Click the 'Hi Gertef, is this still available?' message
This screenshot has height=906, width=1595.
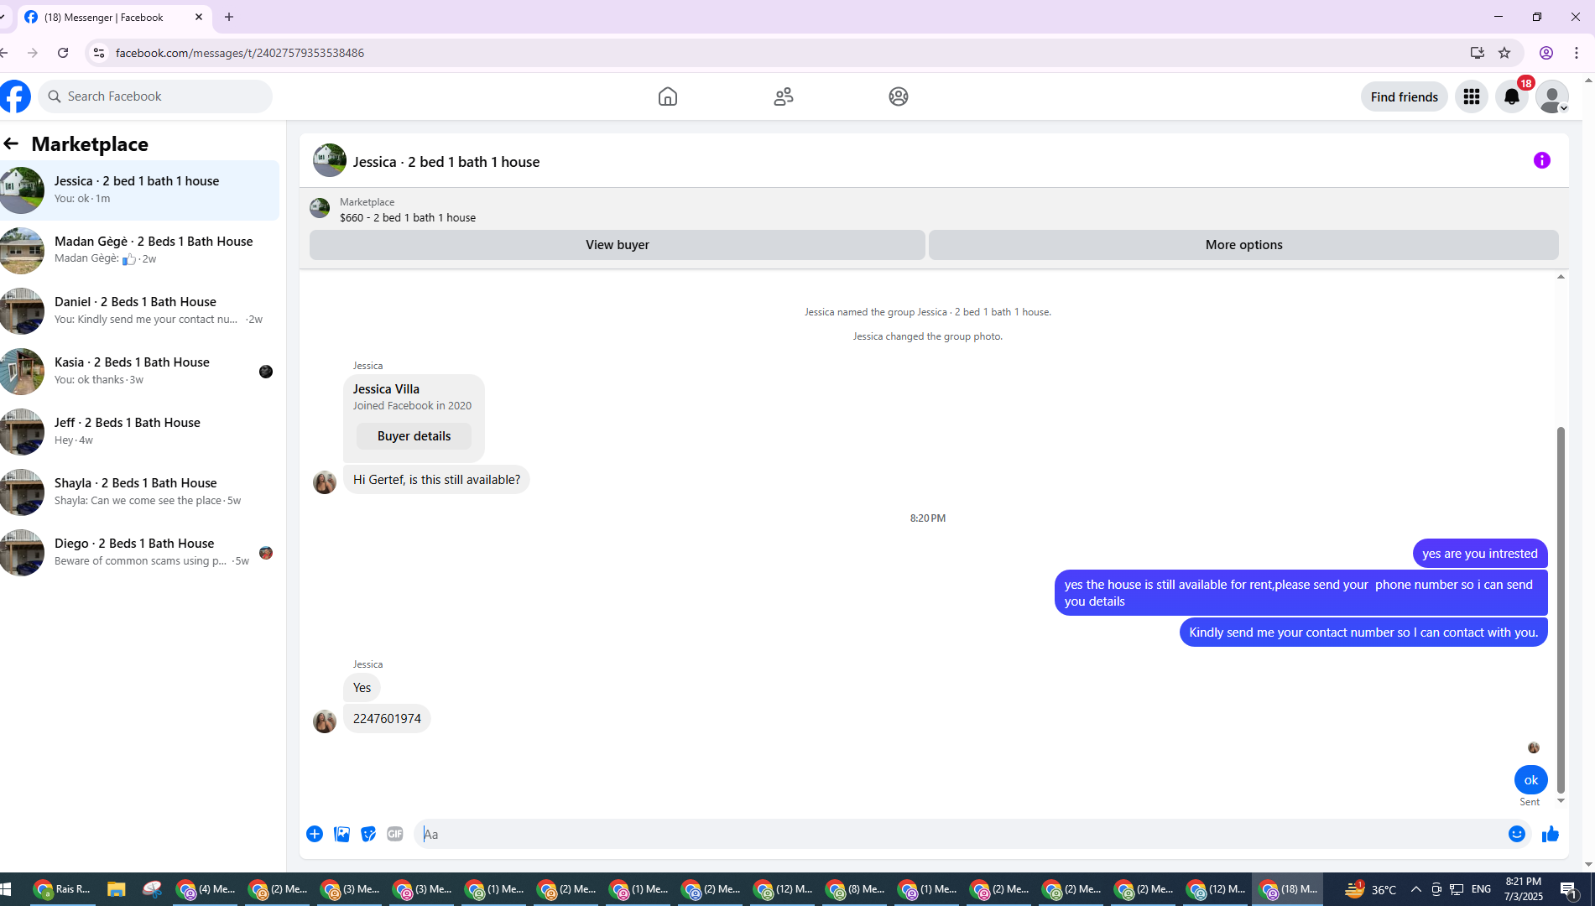pyautogui.click(x=436, y=480)
